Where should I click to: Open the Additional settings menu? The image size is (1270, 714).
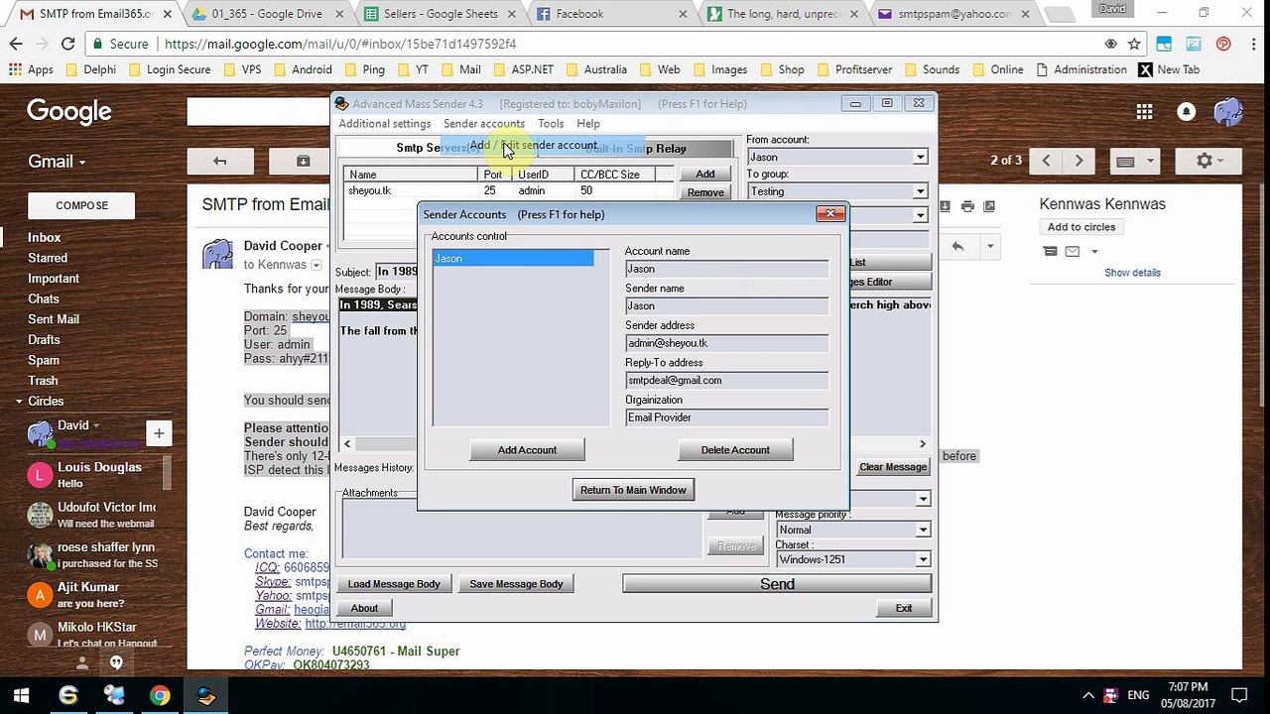pyautogui.click(x=385, y=124)
